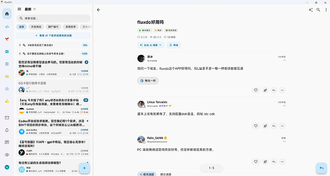Image resolution: width=330 pixels, height=176 pixels.
Task: Click the floating reply button
Action: (321, 168)
